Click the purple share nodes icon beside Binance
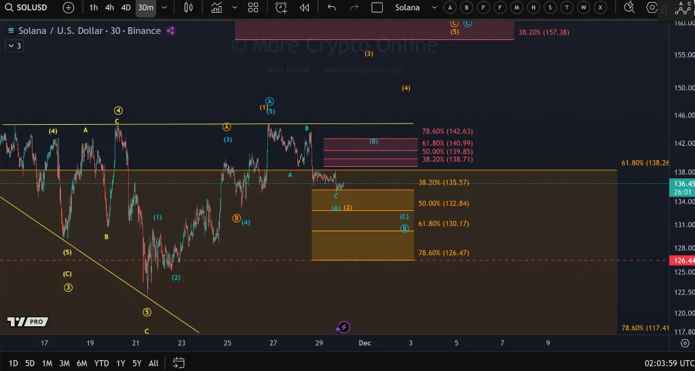 click(x=170, y=31)
